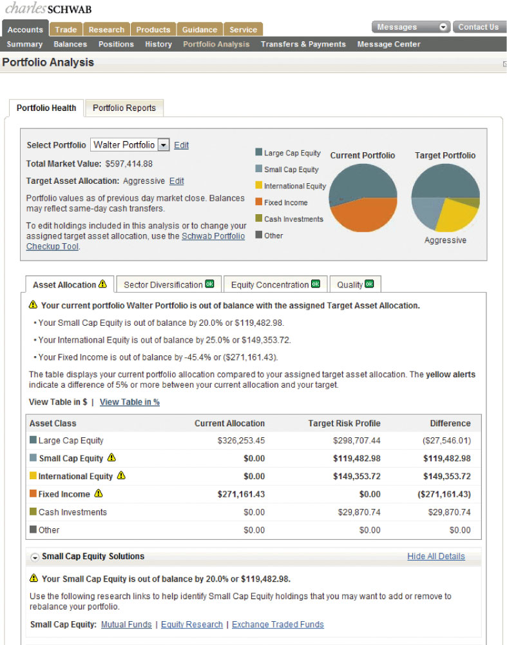This screenshot has height=645, width=507.
Task: Click Edit link next to Select Portfolio
Action: [181, 145]
